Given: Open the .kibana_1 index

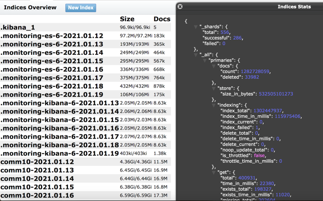Looking at the screenshot, I should click(18, 27).
